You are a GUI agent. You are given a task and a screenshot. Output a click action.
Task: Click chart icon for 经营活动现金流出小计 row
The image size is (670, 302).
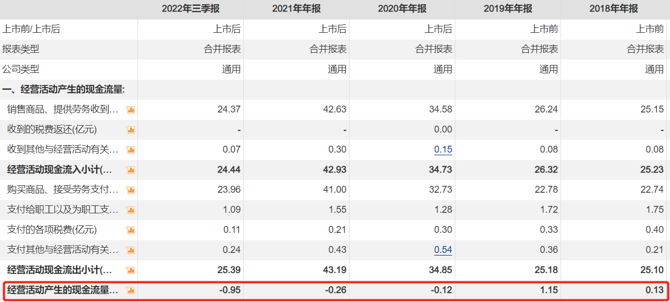(x=131, y=270)
